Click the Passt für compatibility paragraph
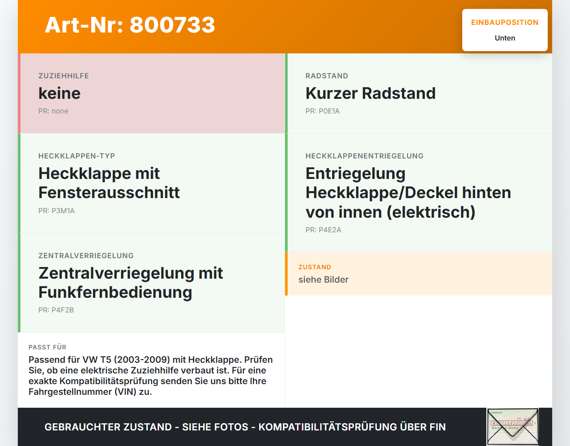 tap(151, 376)
